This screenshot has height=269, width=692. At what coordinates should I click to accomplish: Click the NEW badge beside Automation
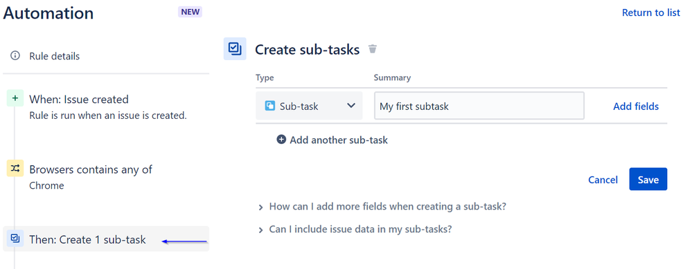[x=190, y=12]
